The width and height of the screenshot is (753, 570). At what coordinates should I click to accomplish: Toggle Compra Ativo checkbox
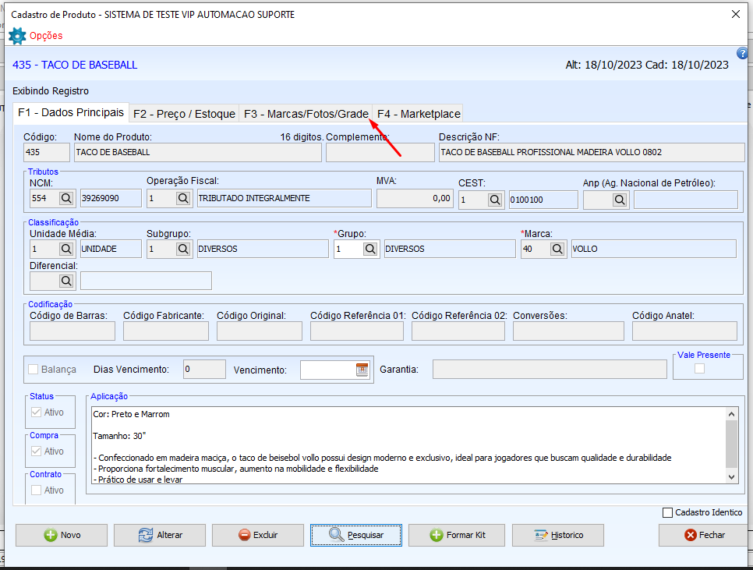[36, 451]
